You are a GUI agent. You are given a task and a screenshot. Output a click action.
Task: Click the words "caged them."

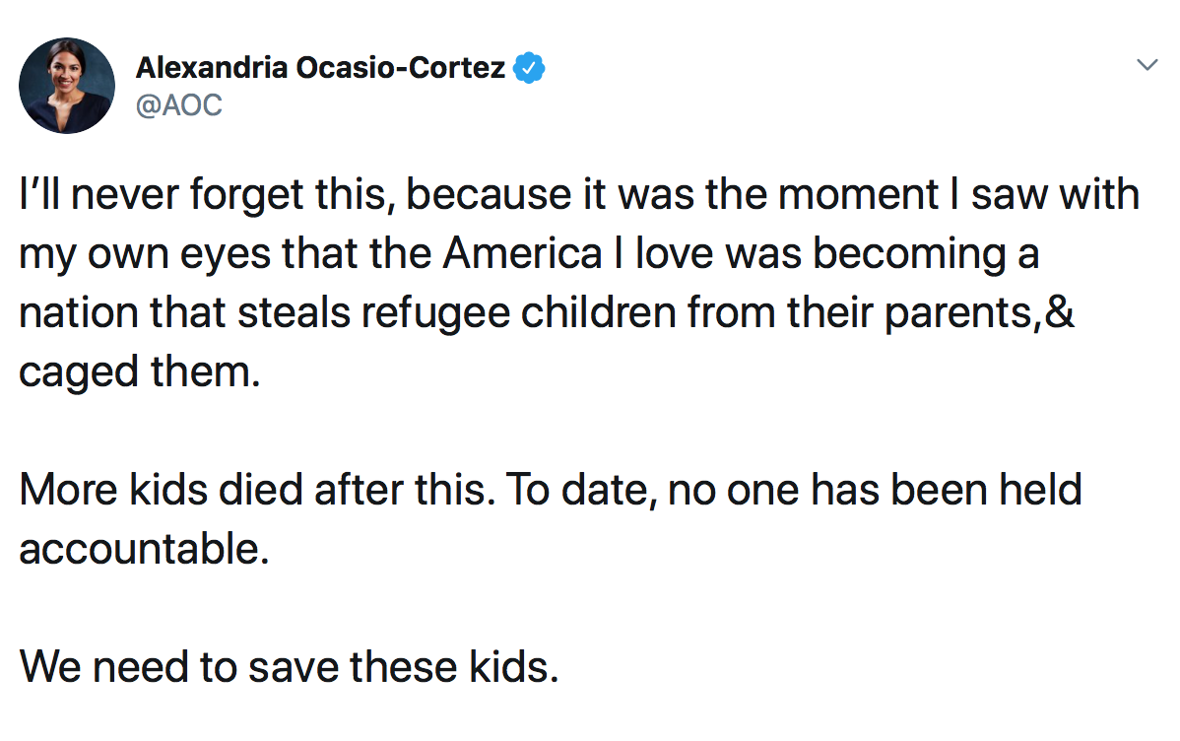click(139, 371)
